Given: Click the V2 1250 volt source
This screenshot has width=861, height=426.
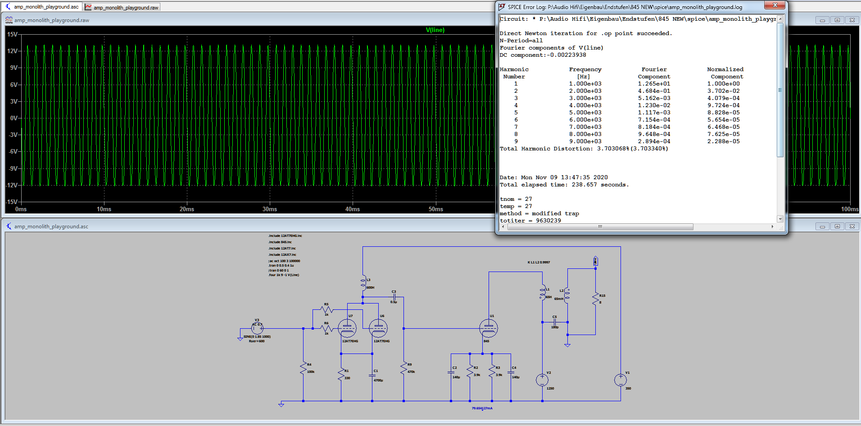Looking at the screenshot, I should [542, 380].
